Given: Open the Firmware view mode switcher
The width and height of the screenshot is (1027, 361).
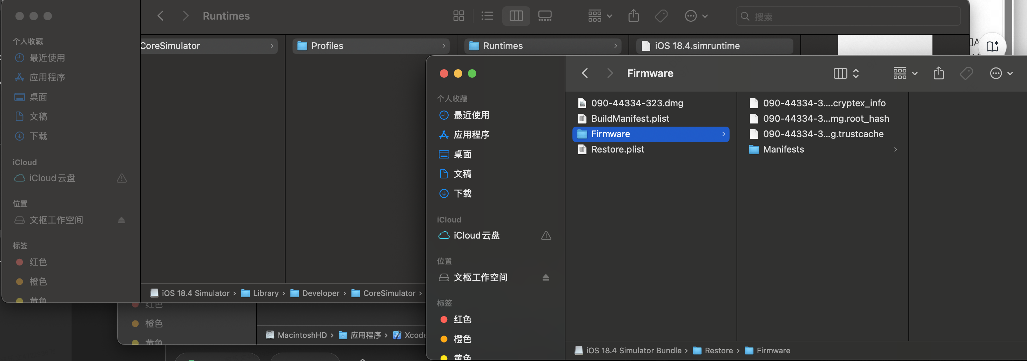Looking at the screenshot, I should point(846,73).
